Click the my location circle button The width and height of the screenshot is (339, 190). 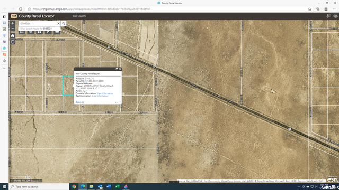[13, 42]
